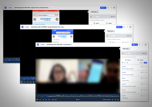152x107 pixels.
Task: Click a green marker on the Conversations timeline
Action: 63,95
